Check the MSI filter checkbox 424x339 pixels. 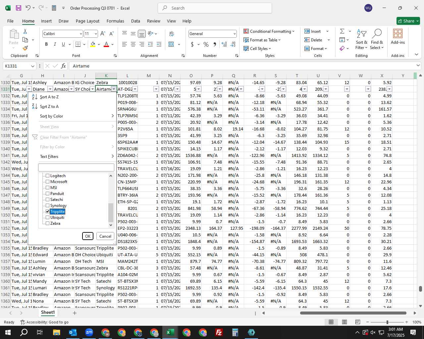(x=48, y=188)
